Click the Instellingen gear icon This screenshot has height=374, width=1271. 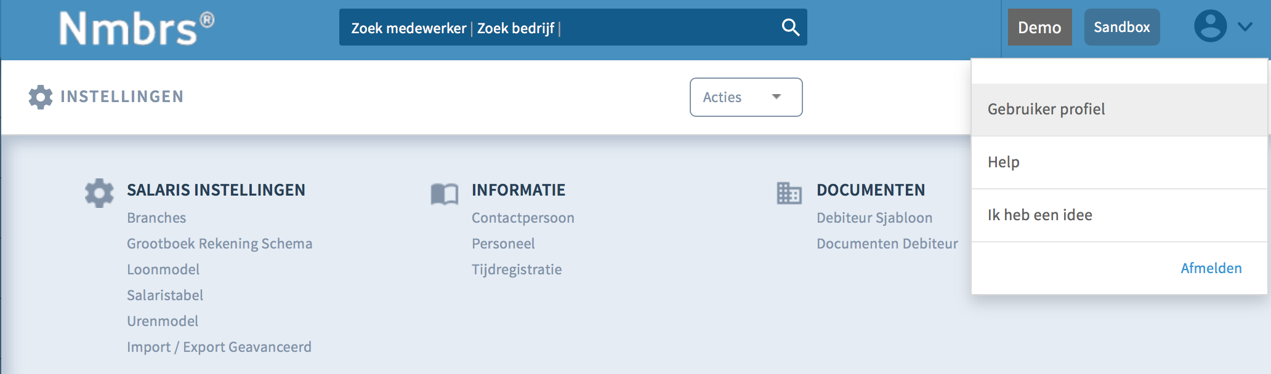[x=41, y=97]
